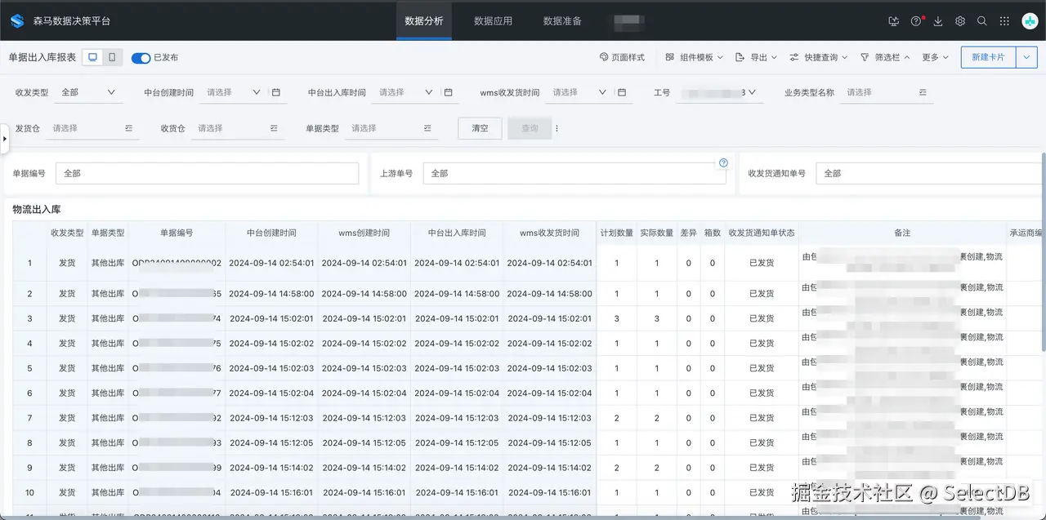The width and height of the screenshot is (1046, 520).
Task: Click the search magnifier in the top bar
Action: coord(982,21)
